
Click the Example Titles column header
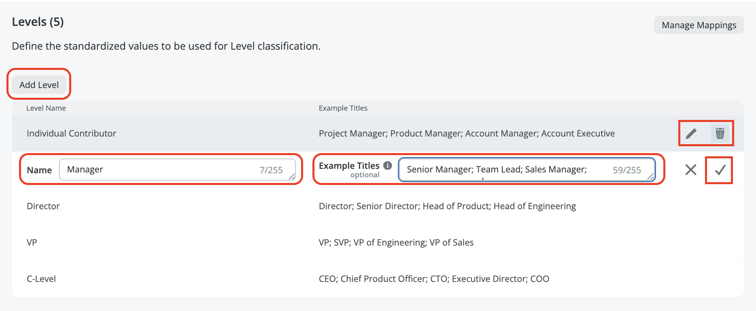pos(343,108)
